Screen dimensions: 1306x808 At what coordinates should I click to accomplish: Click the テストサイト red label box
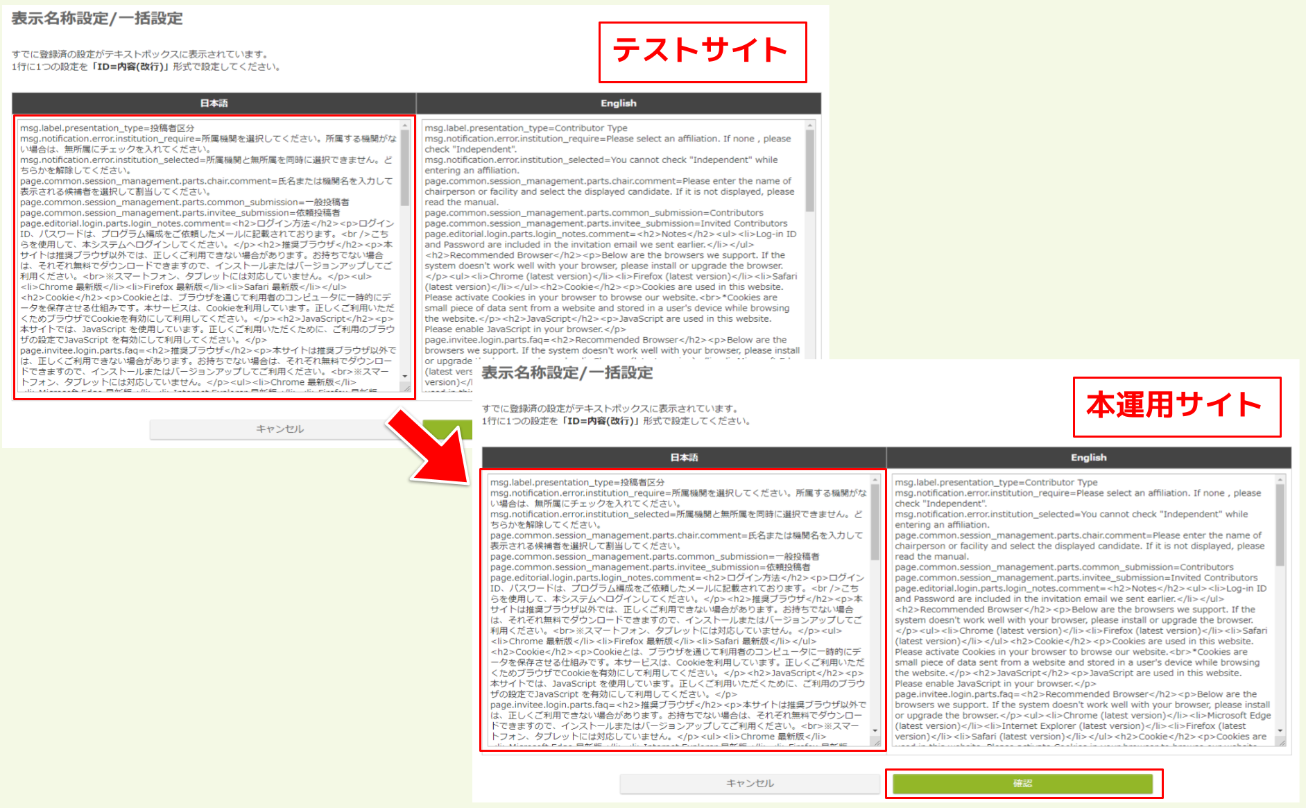(x=701, y=50)
